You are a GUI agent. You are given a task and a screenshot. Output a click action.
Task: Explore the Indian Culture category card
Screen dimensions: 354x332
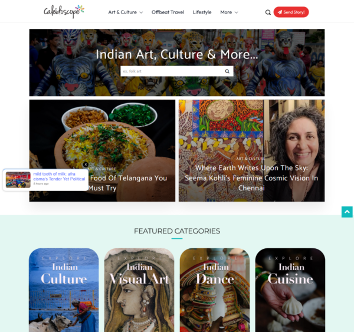tap(64, 290)
